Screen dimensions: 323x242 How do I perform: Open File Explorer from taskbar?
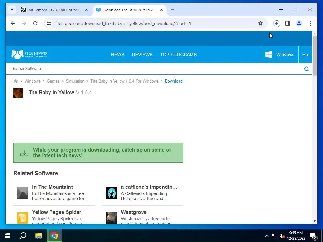coord(38,236)
